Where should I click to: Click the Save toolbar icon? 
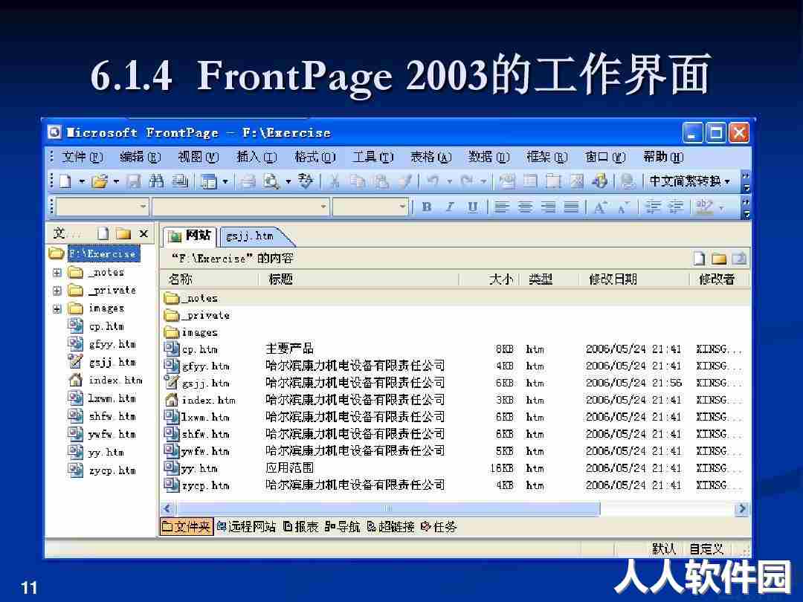point(134,181)
